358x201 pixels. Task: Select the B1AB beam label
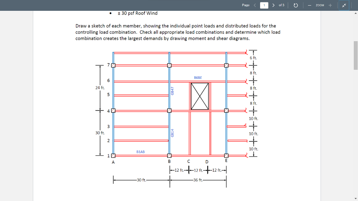141,152
